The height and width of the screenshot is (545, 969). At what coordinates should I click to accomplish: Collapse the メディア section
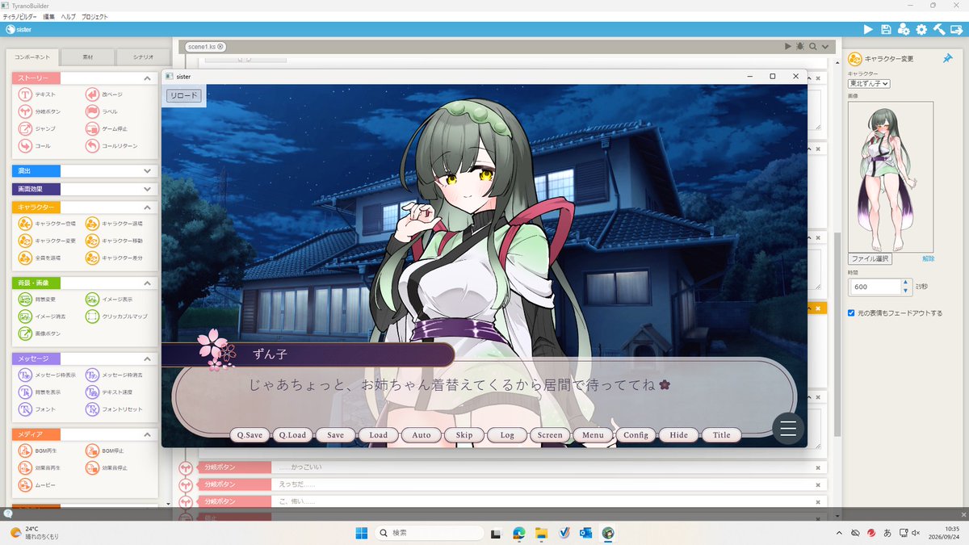(147, 434)
